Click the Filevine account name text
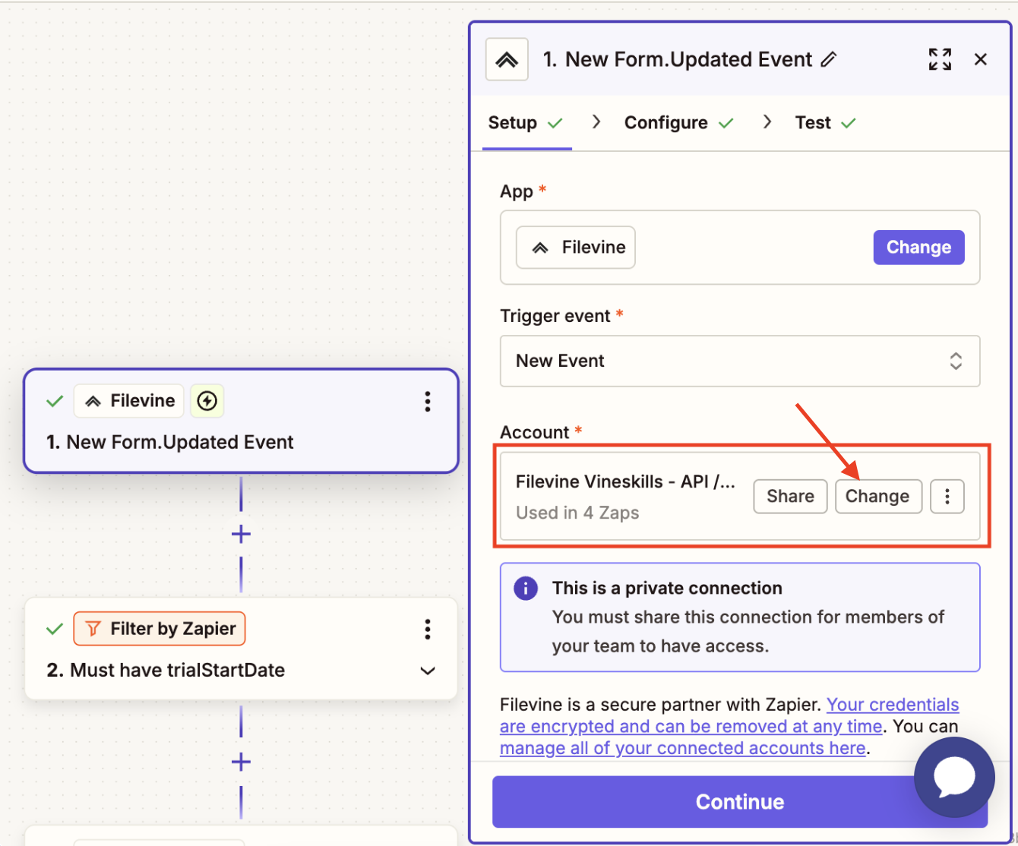This screenshot has height=846, width=1018. tap(625, 481)
